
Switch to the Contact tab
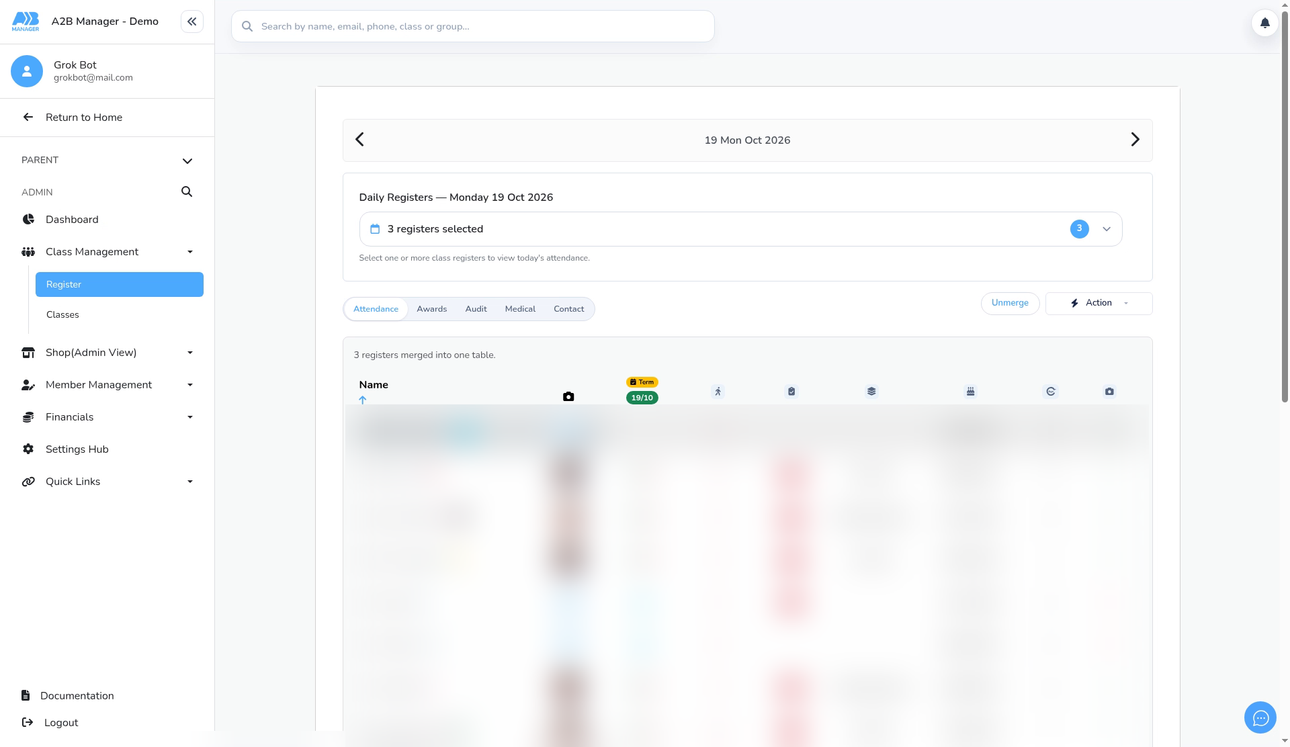568,309
